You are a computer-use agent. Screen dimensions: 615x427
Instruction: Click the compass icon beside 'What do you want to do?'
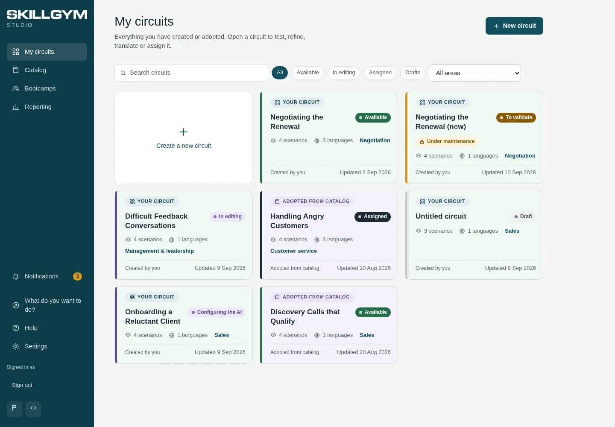[x=16, y=305]
